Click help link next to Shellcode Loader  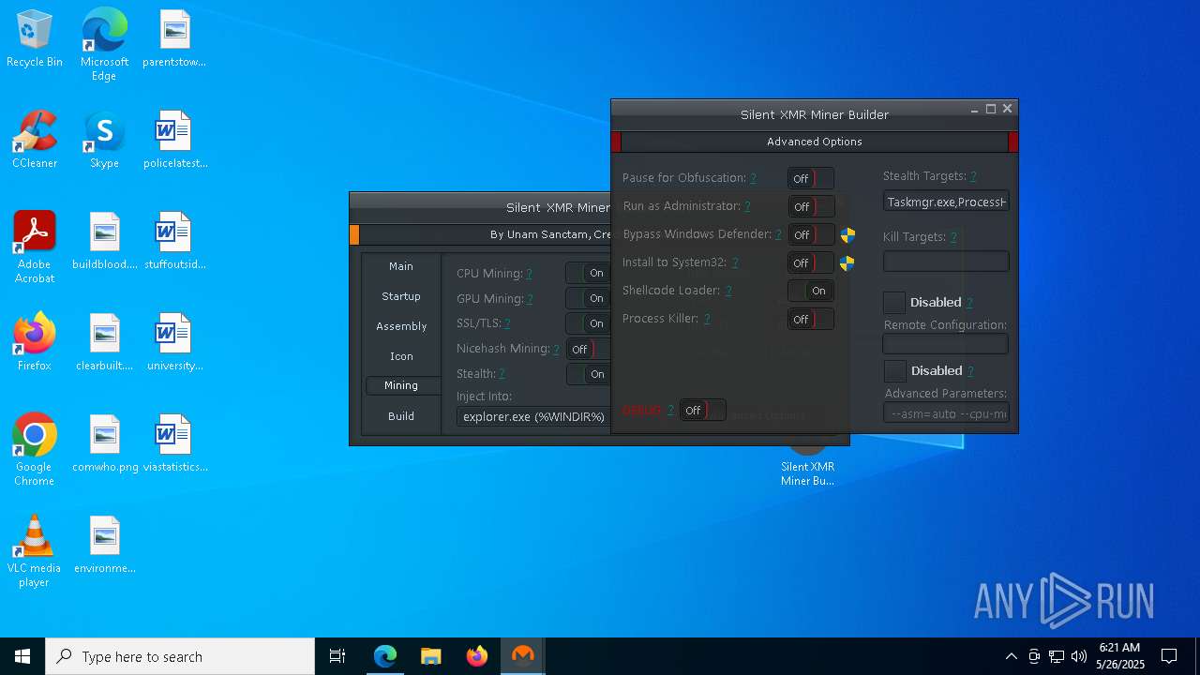(727, 291)
